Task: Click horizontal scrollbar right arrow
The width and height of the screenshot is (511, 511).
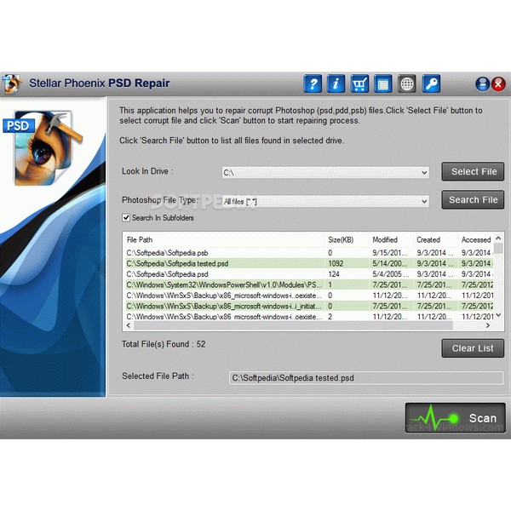Action: click(488, 325)
